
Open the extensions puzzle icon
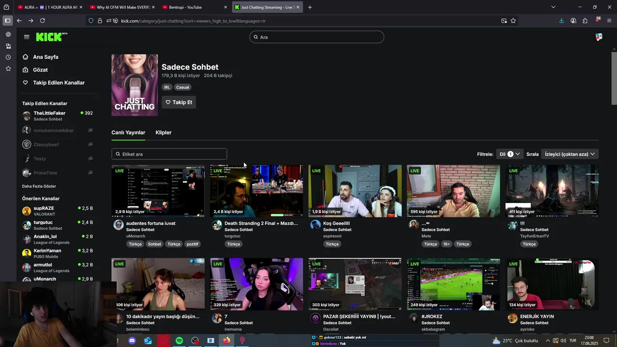(x=585, y=21)
